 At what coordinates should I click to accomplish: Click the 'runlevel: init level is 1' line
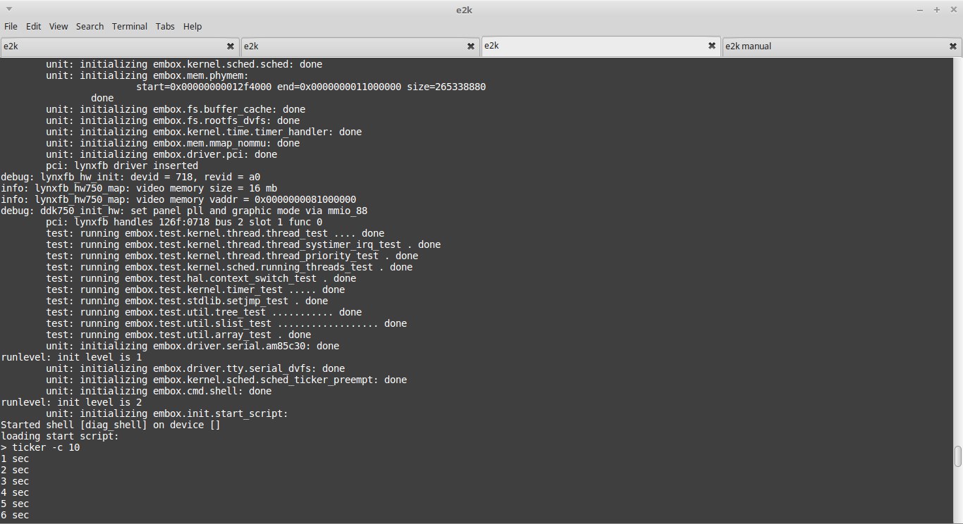click(71, 357)
